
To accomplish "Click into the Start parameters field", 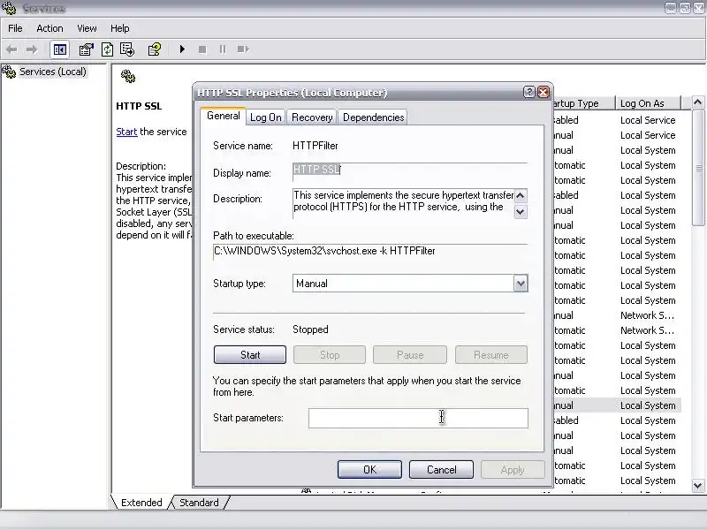I will point(418,418).
